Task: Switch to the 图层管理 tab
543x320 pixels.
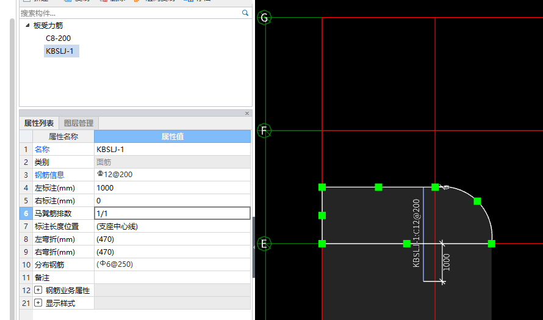Action: click(x=79, y=123)
